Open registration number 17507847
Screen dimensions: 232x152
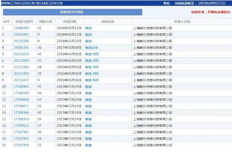[21, 139]
